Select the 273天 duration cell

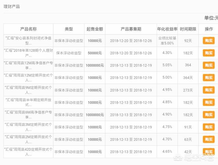188,90
